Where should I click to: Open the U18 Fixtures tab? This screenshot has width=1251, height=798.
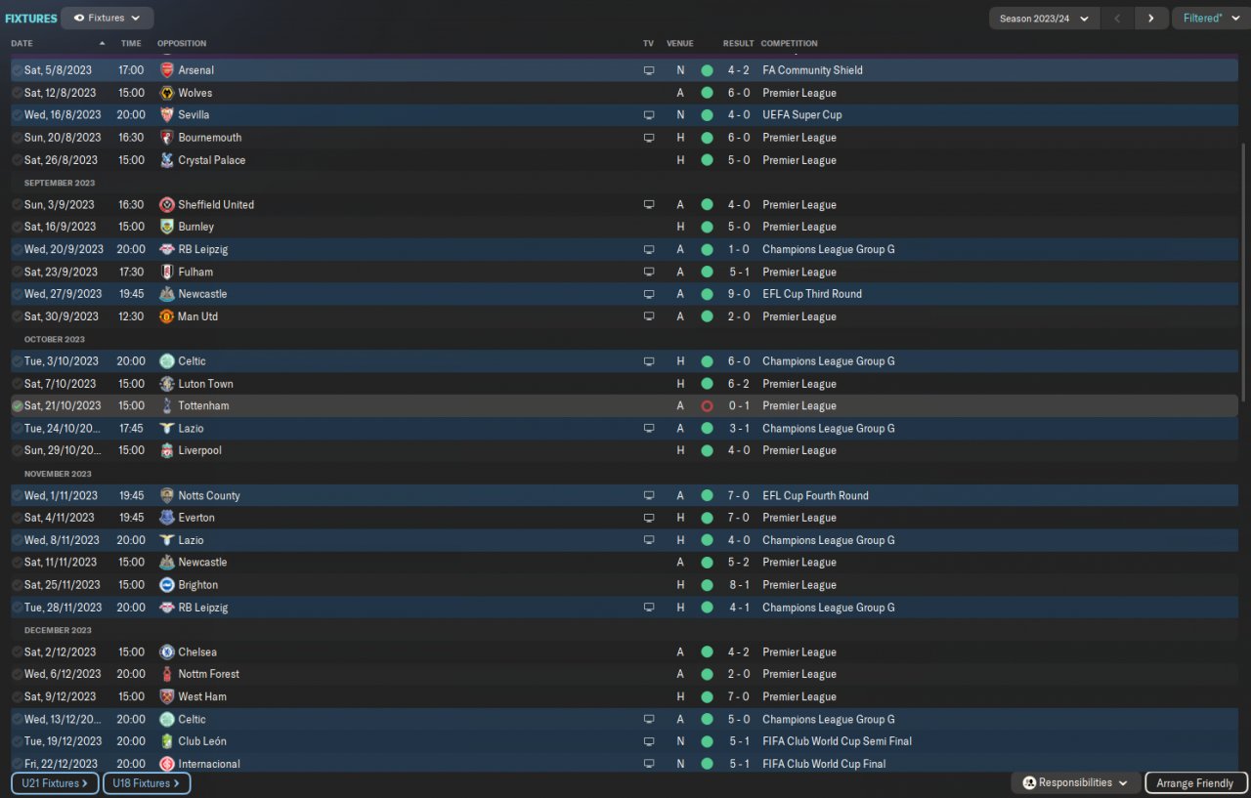(x=147, y=782)
